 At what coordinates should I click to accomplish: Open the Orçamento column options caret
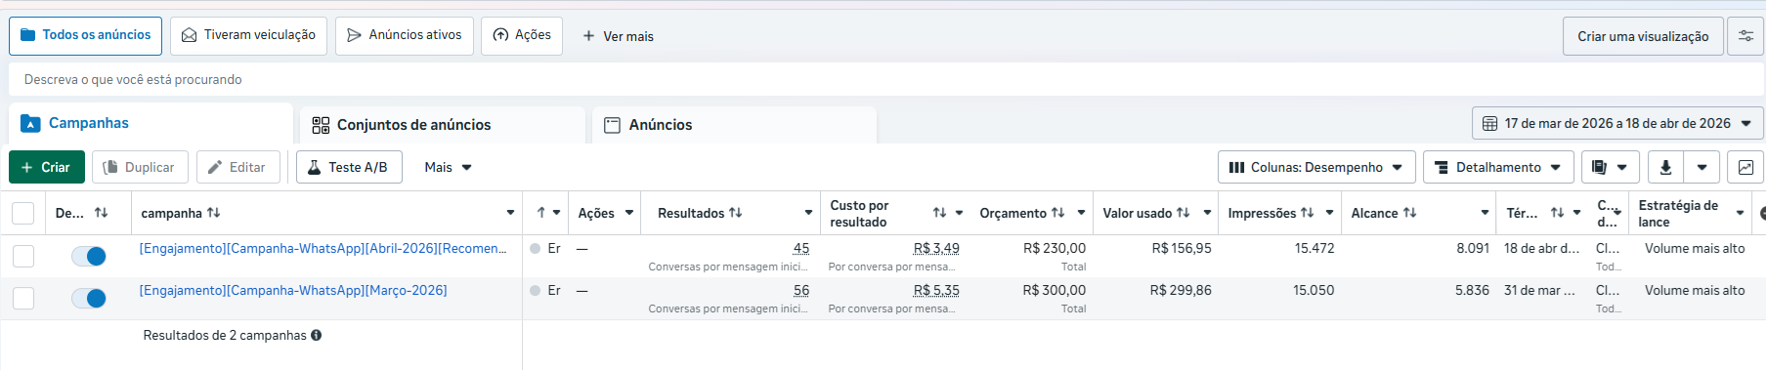pos(1081,213)
